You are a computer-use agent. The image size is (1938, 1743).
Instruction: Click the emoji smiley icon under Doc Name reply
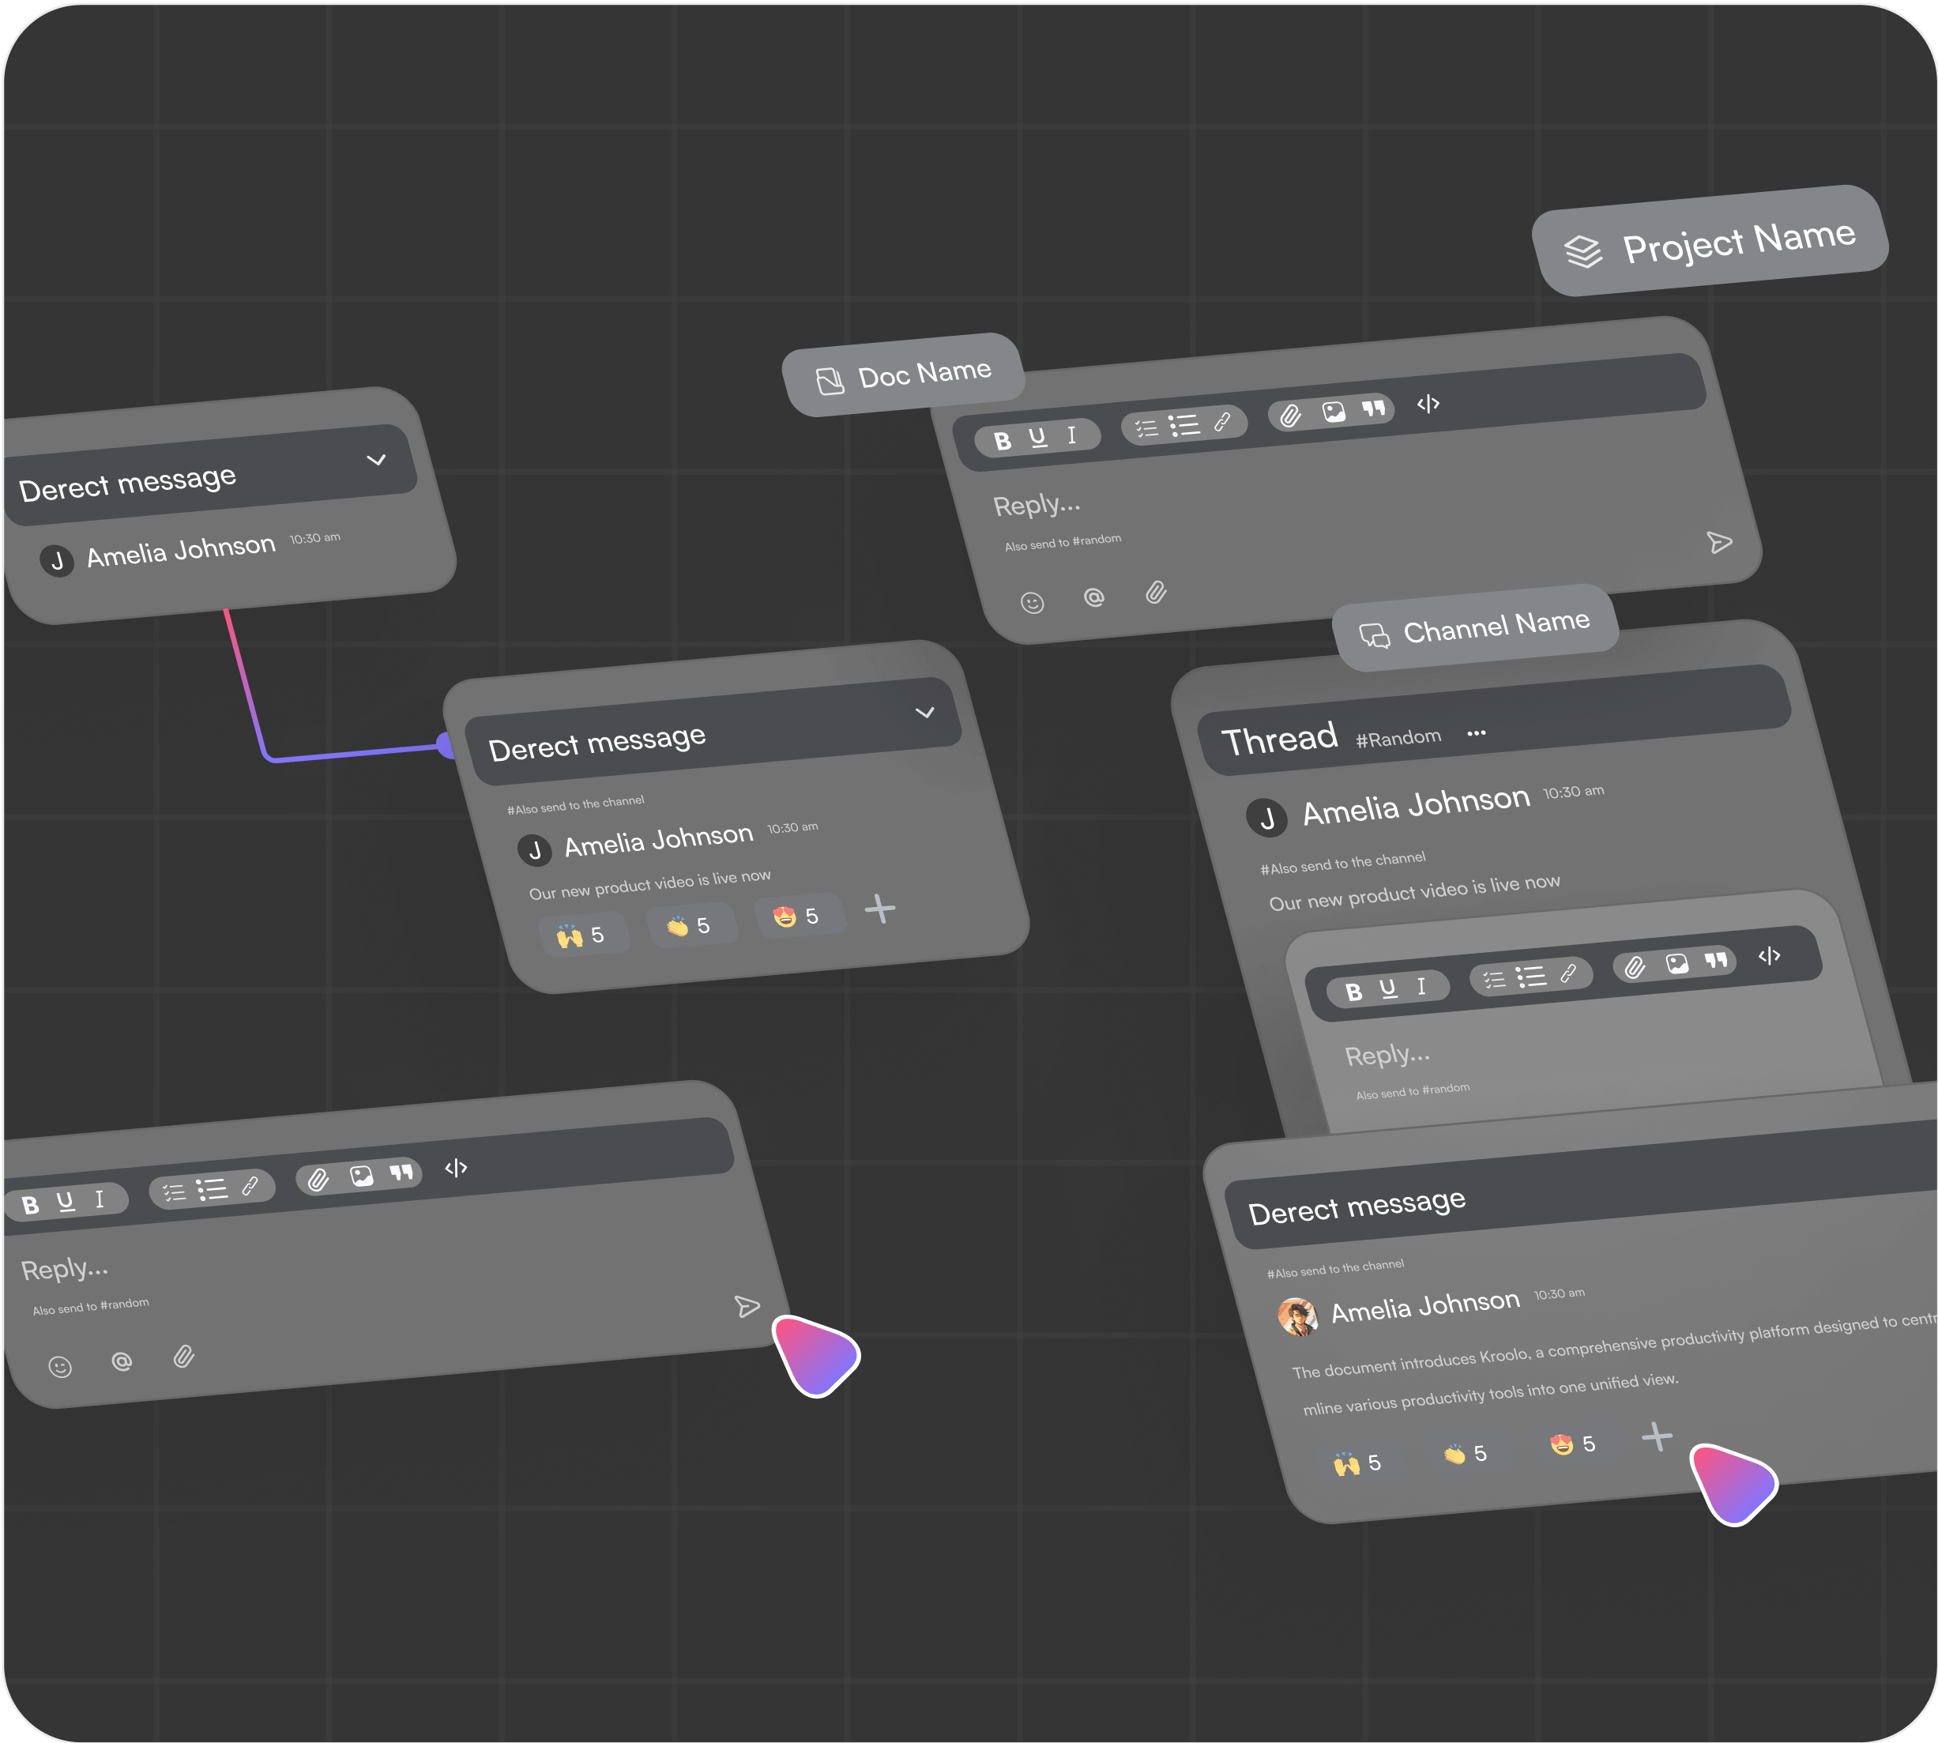pyautogui.click(x=1031, y=602)
